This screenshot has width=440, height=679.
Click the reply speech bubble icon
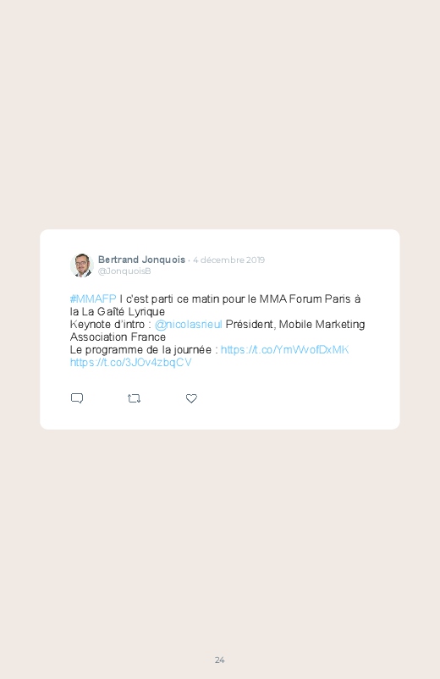(x=77, y=398)
